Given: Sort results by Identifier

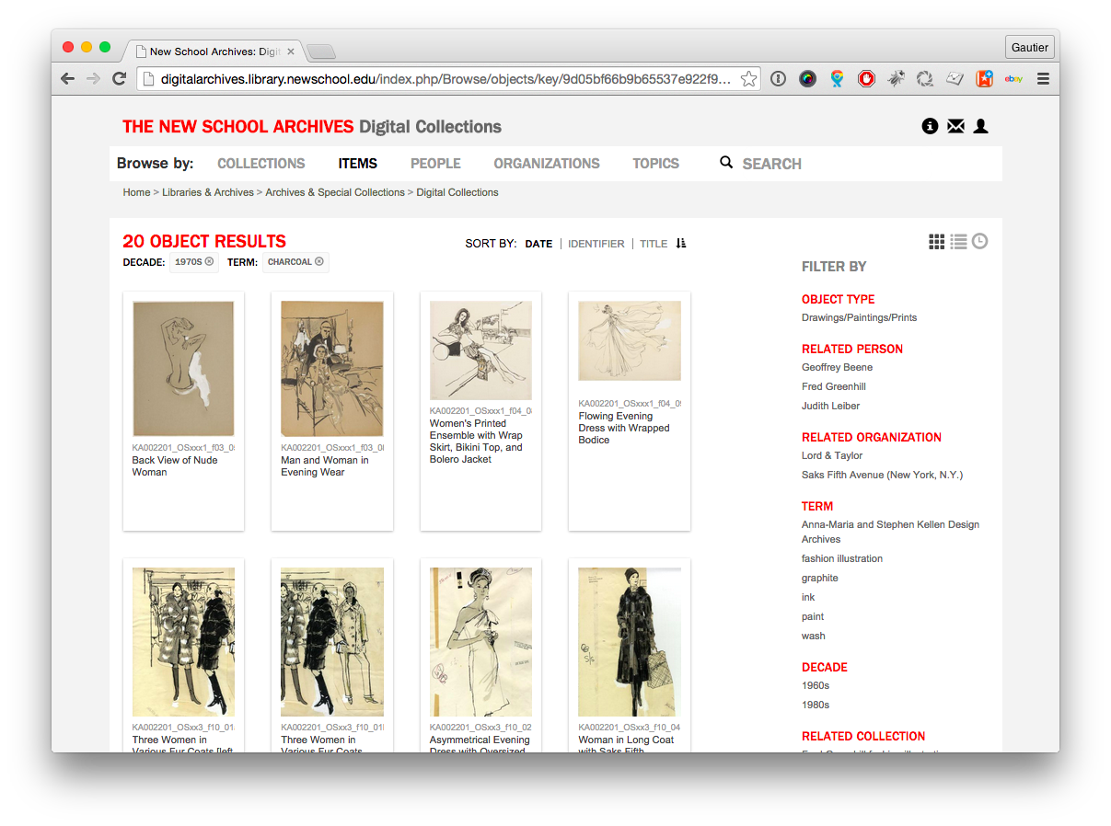Looking at the screenshot, I should pos(596,244).
